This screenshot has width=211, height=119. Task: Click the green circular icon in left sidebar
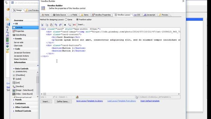8,49
